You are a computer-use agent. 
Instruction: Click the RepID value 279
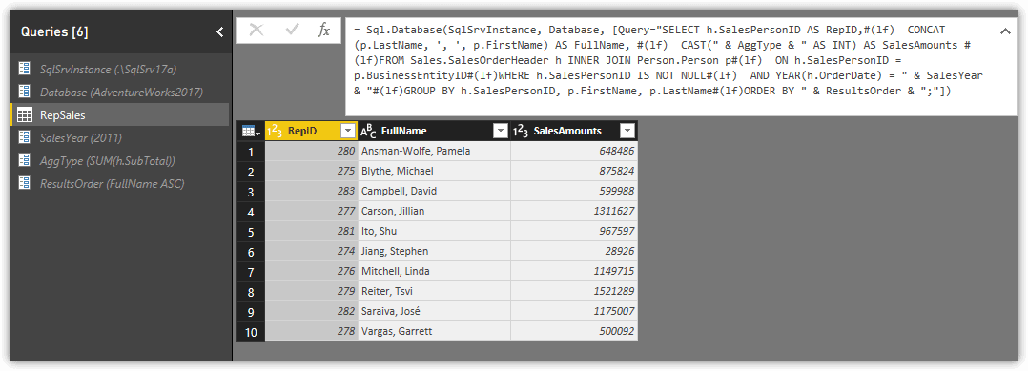[x=312, y=291]
